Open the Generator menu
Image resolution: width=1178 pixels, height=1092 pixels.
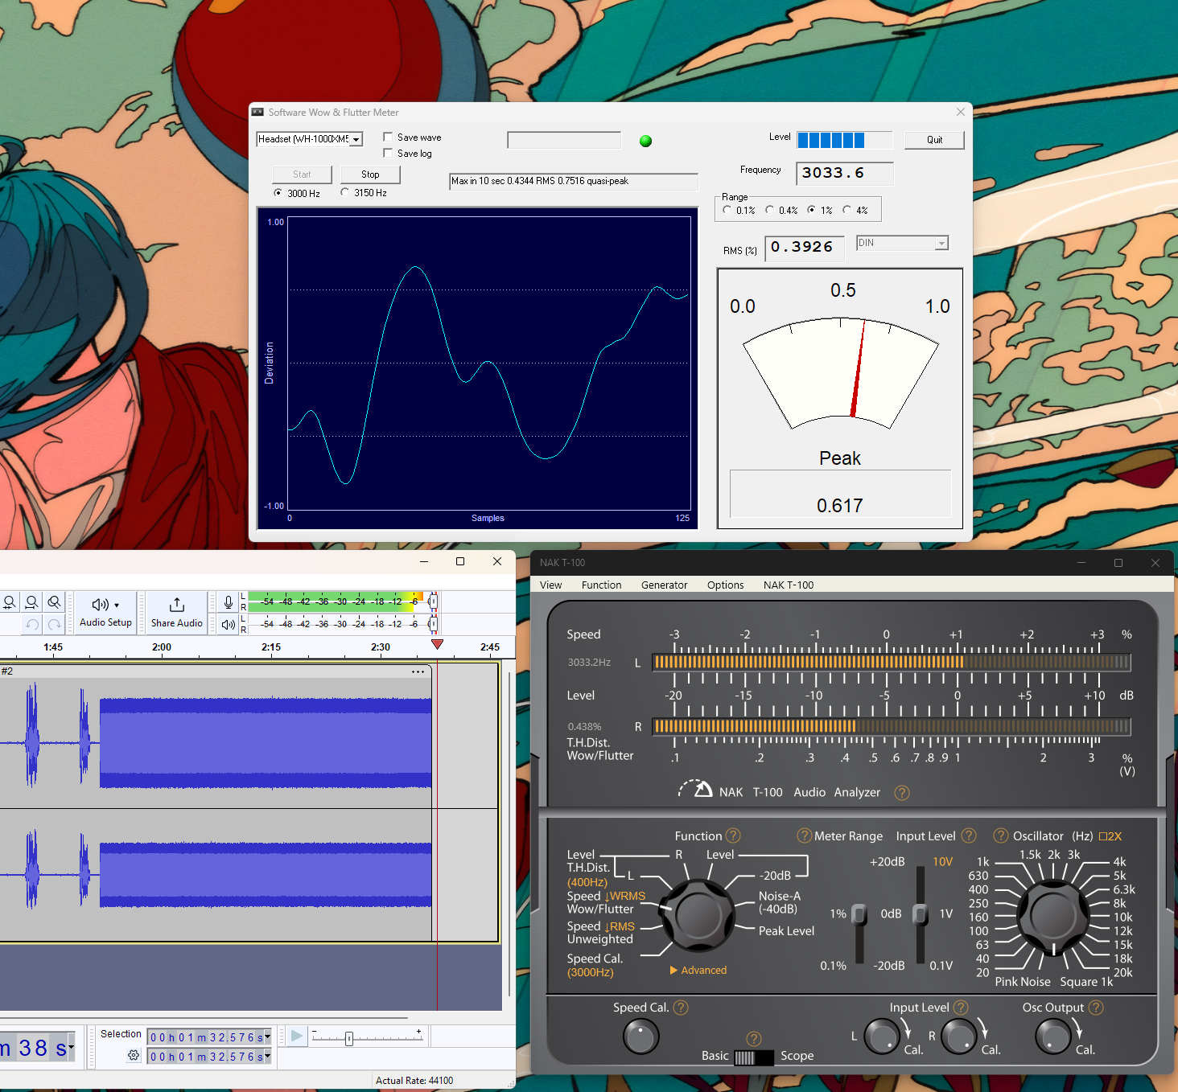664,585
